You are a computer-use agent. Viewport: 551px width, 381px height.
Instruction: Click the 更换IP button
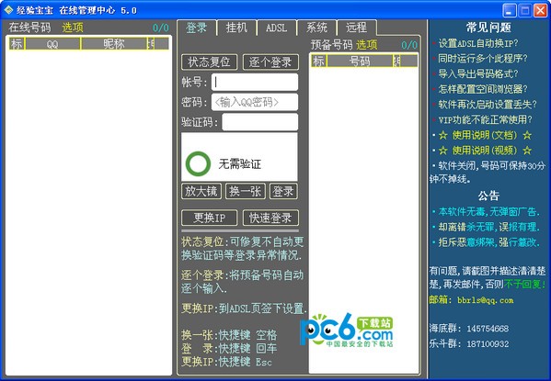click(x=209, y=218)
